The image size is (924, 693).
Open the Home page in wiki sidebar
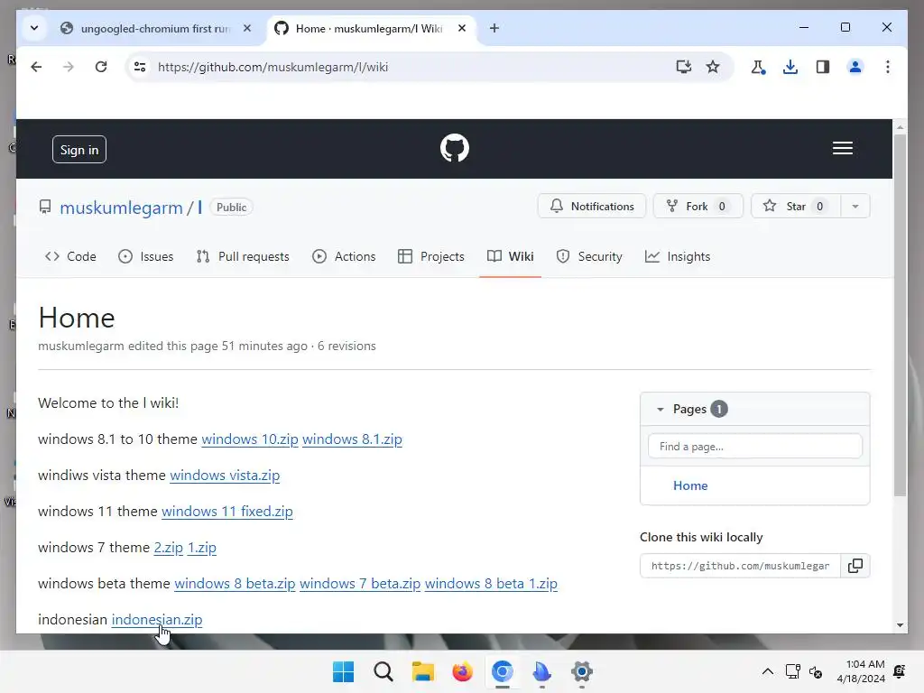690,485
